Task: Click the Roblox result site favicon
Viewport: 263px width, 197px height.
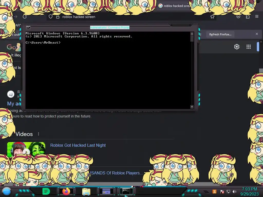Action: [11, 94]
